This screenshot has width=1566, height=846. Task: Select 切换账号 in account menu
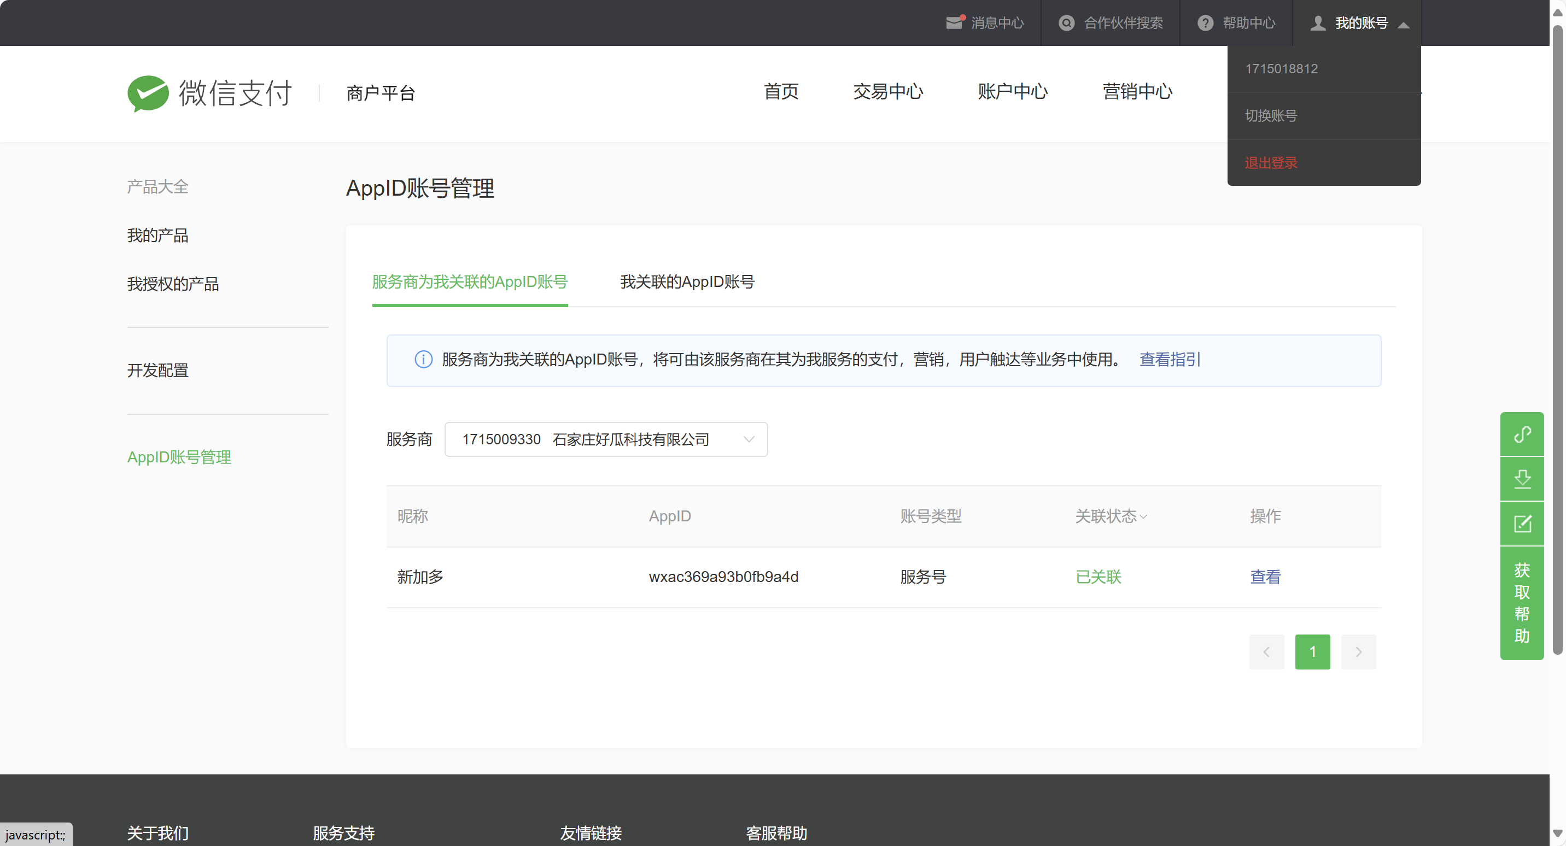1271,115
